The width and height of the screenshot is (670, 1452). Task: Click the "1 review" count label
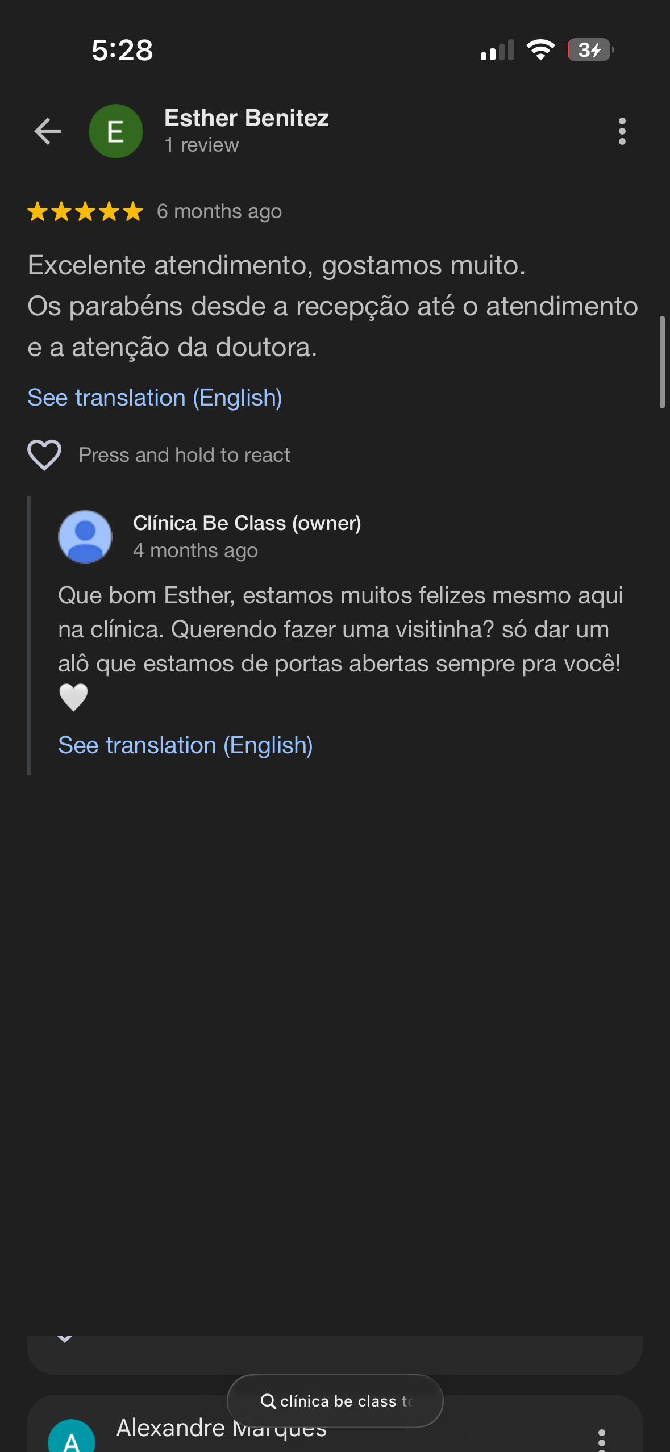coord(202,145)
